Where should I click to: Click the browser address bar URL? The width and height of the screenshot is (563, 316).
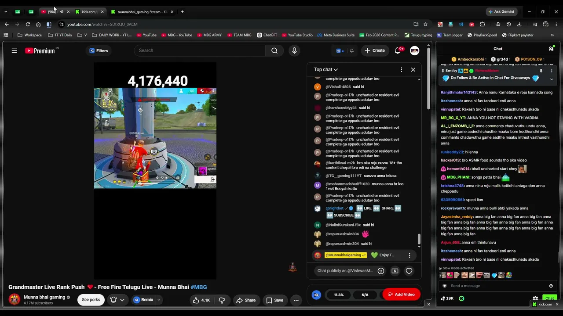pyautogui.click(x=102, y=24)
